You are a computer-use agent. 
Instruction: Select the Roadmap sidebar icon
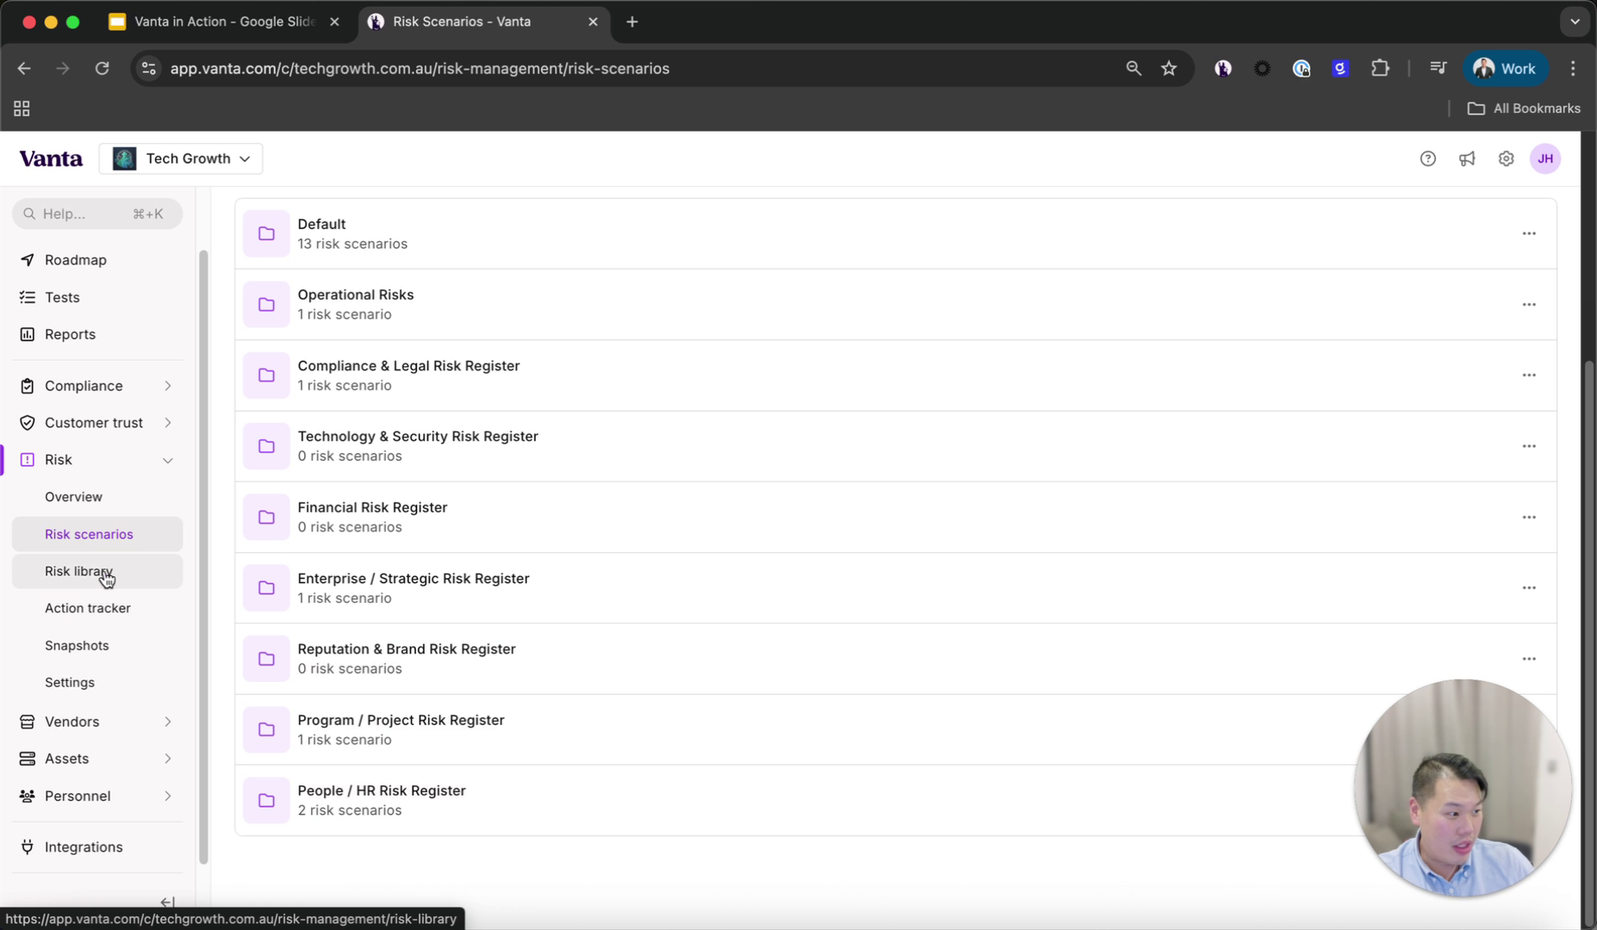[x=27, y=259]
